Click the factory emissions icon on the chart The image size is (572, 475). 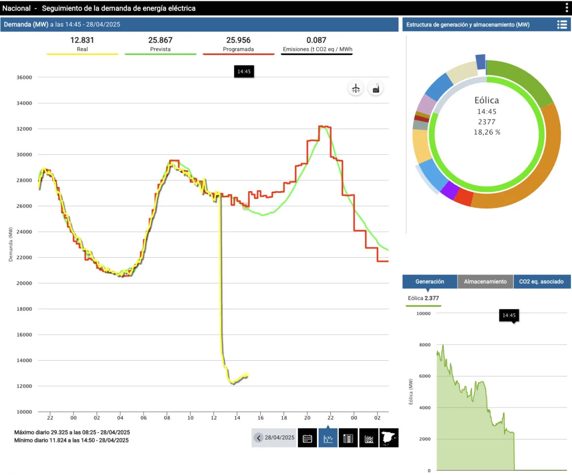point(376,88)
